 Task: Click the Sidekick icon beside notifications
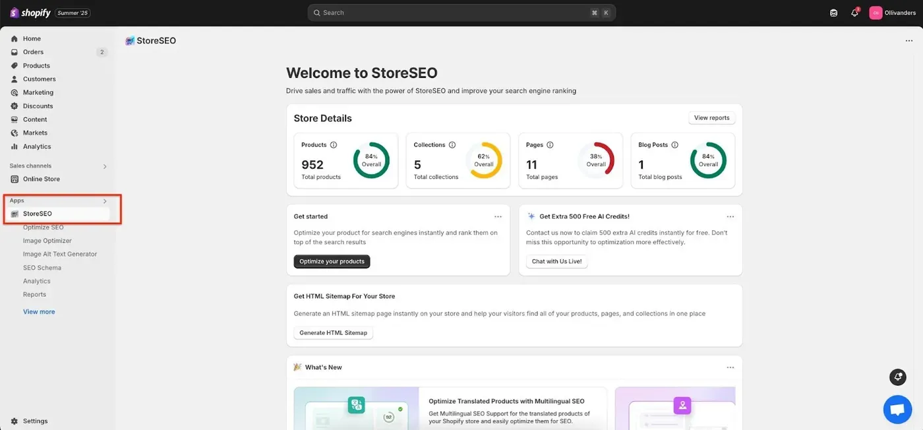tap(833, 13)
